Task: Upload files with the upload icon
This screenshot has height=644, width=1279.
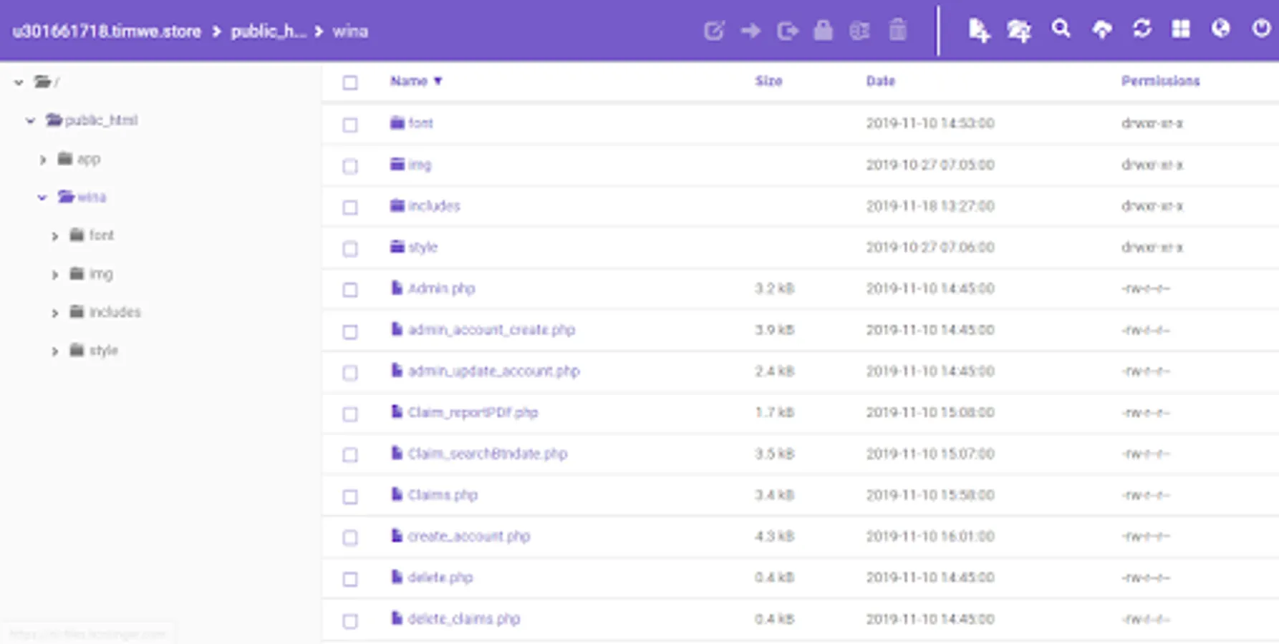Action: click(x=1101, y=30)
